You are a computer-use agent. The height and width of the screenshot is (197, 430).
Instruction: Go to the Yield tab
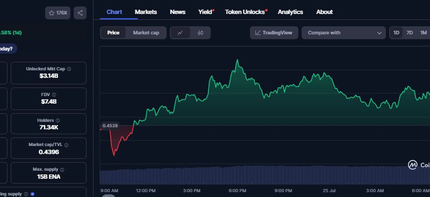pos(205,12)
